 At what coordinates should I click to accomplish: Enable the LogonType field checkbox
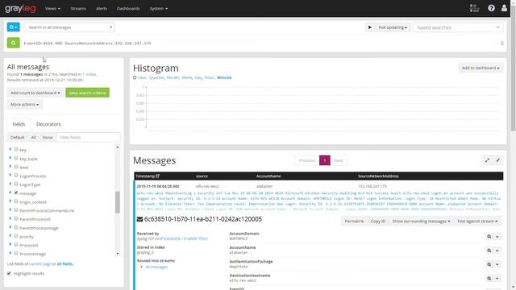click(16, 184)
